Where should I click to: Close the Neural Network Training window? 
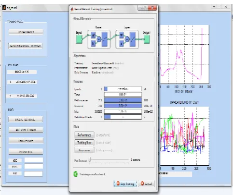point(152,8)
